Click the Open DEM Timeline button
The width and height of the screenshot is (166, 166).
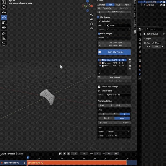click(x=114, y=52)
